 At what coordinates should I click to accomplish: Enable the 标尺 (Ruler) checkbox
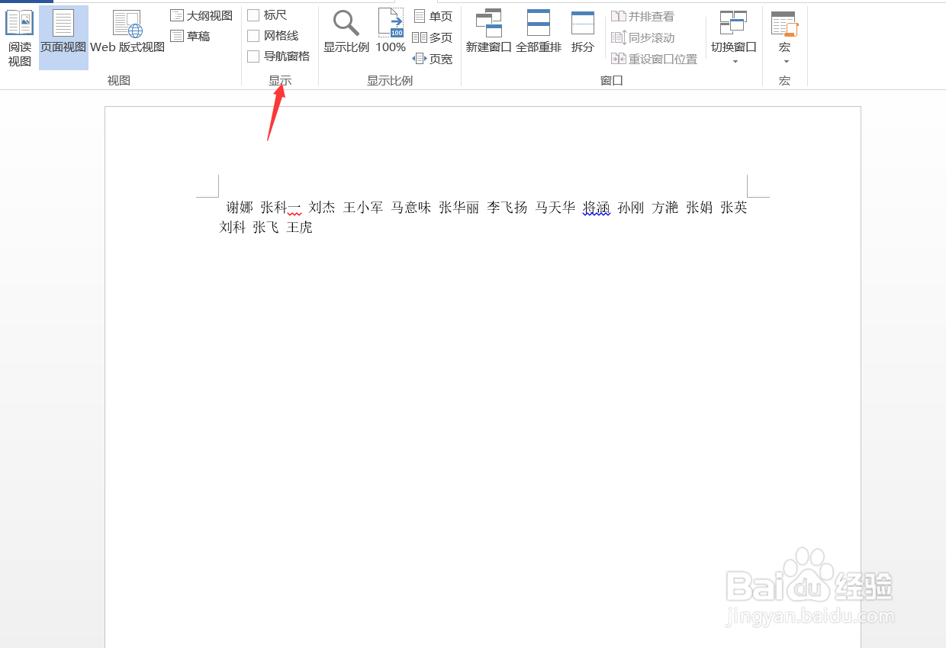click(x=254, y=14)
